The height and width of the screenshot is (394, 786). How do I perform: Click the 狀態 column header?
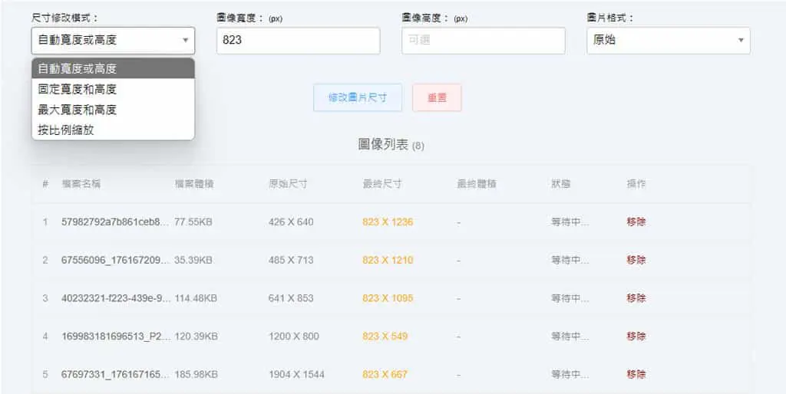tap(560, 184)
